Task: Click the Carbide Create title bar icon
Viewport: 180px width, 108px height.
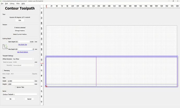Action: coord(1,1)
